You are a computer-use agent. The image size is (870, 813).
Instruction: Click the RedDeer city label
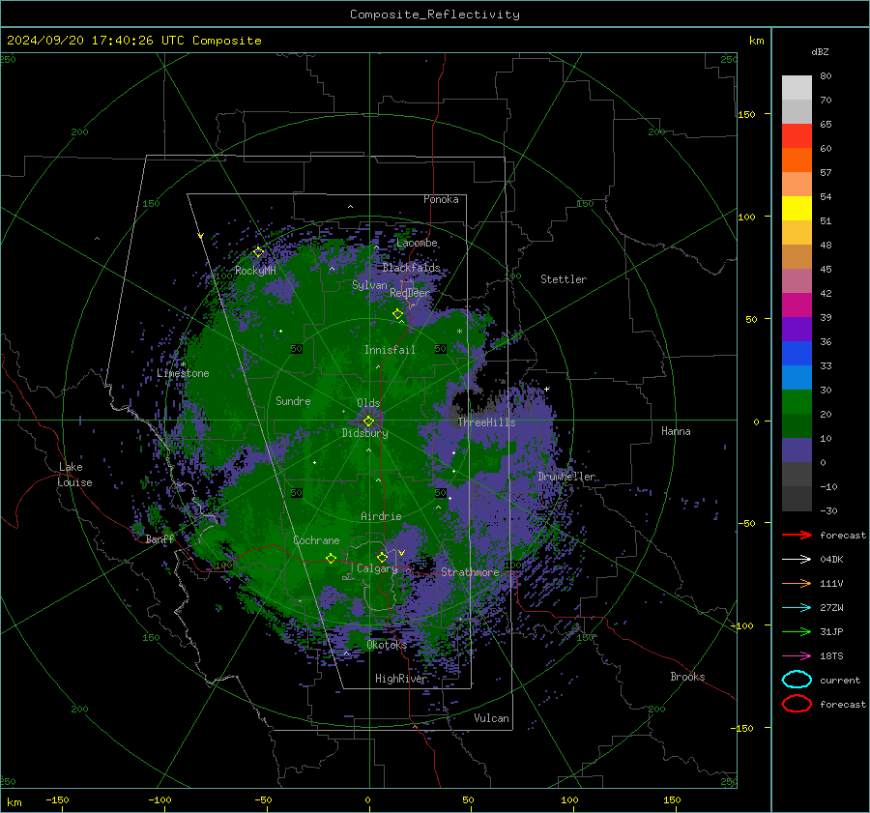click(410, 293)
